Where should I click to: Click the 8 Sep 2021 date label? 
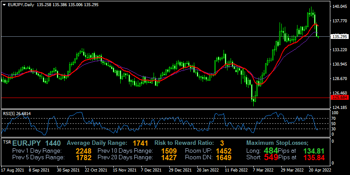coord(39,169)
